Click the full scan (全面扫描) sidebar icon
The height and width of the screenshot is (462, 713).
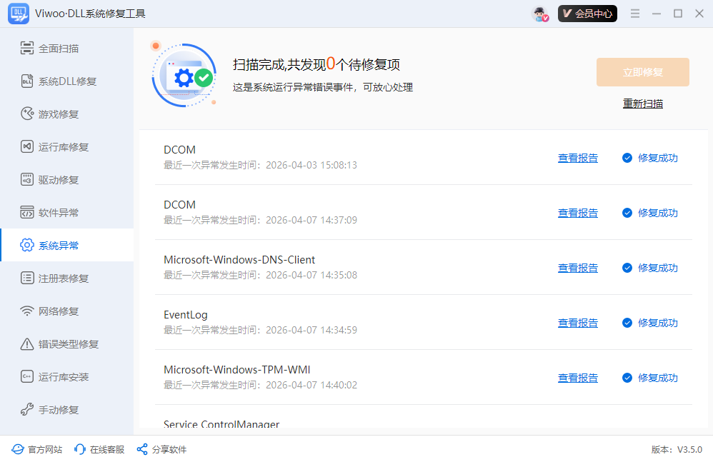tap(27, 49)
